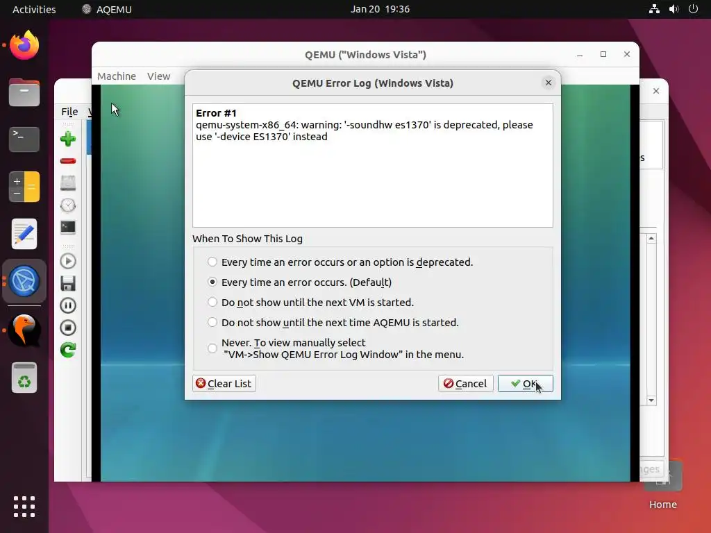
Task: Click the AQEMU icon in the dock
Action: (x=24, y=281)
